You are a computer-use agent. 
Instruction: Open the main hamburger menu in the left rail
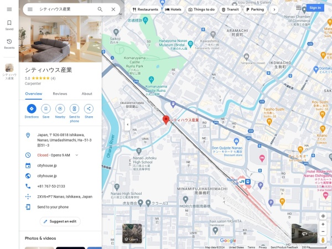(x=9, y=9)
